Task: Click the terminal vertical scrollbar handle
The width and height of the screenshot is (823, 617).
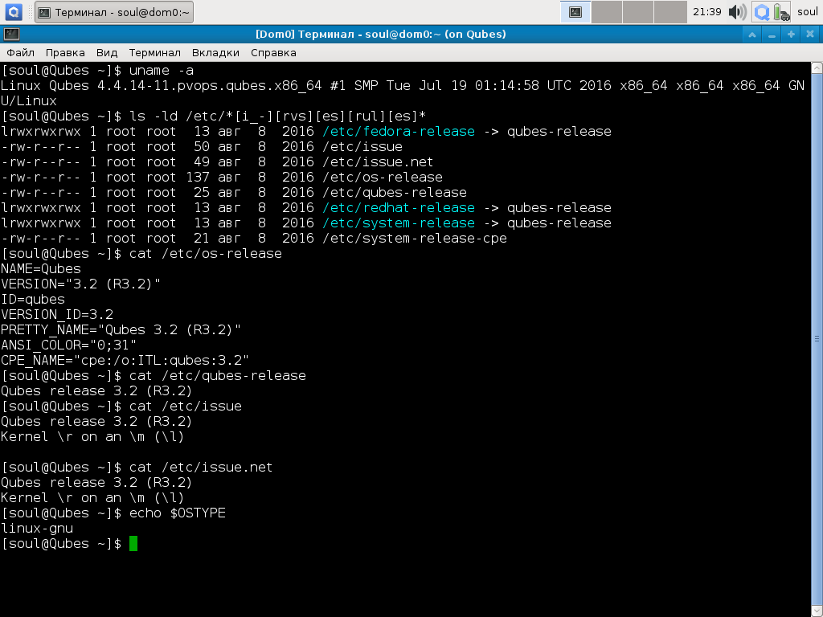Action: (817, 339)
